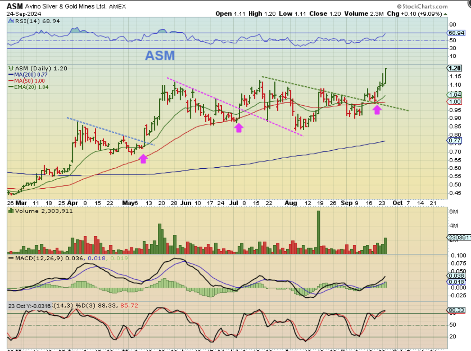Click the Jun label on date axis

click(186, 203)
